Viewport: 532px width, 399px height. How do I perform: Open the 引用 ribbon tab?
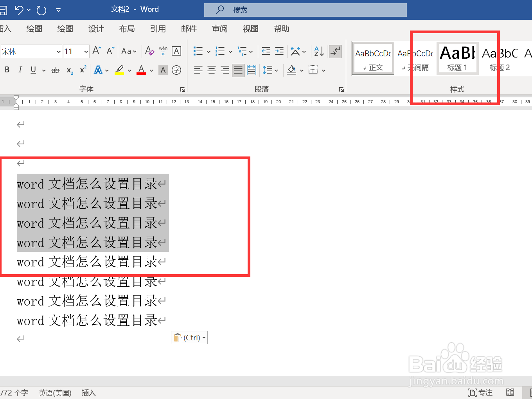[x=158, y=29]
